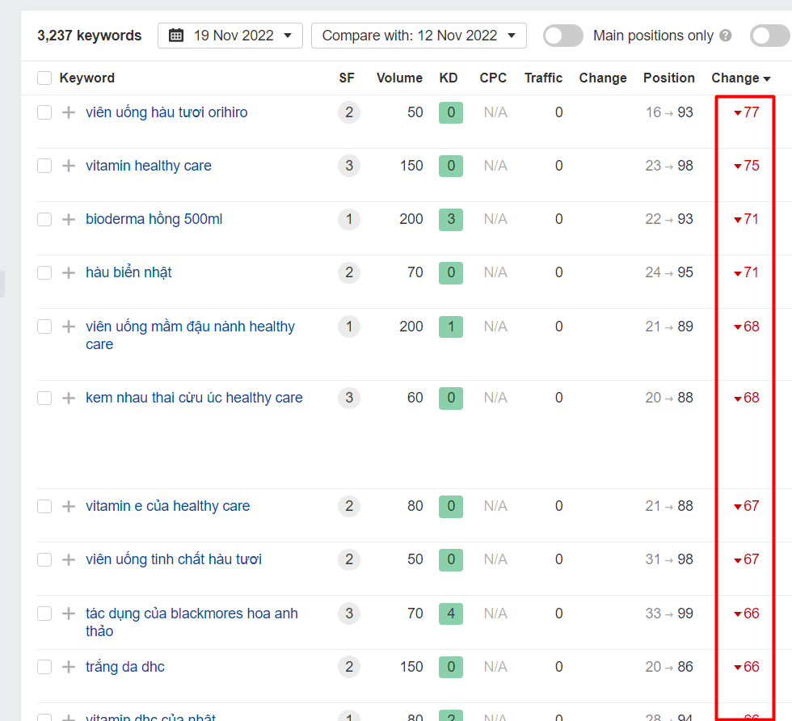Reverse sort on rightmost Change column header
The height and width of the screenshot is (721, 792).
click(740, 78)
